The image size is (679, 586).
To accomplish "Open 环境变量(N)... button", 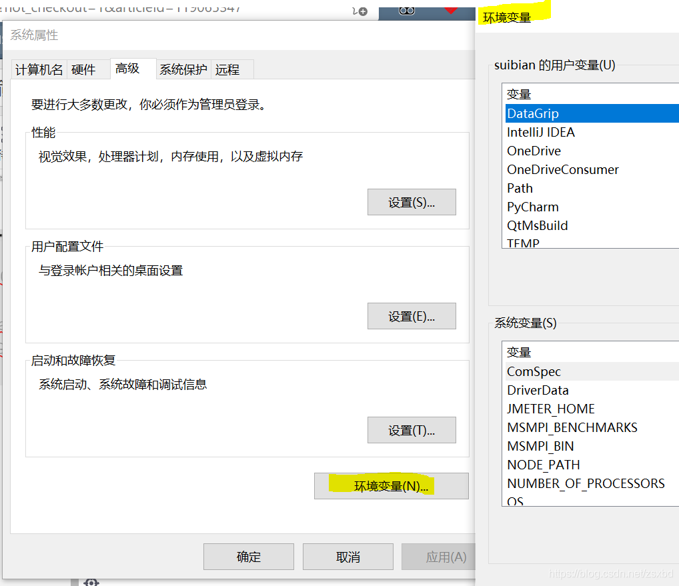I will pos(391,486).
